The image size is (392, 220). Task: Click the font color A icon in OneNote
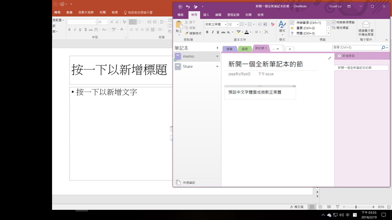pos(247,32)
